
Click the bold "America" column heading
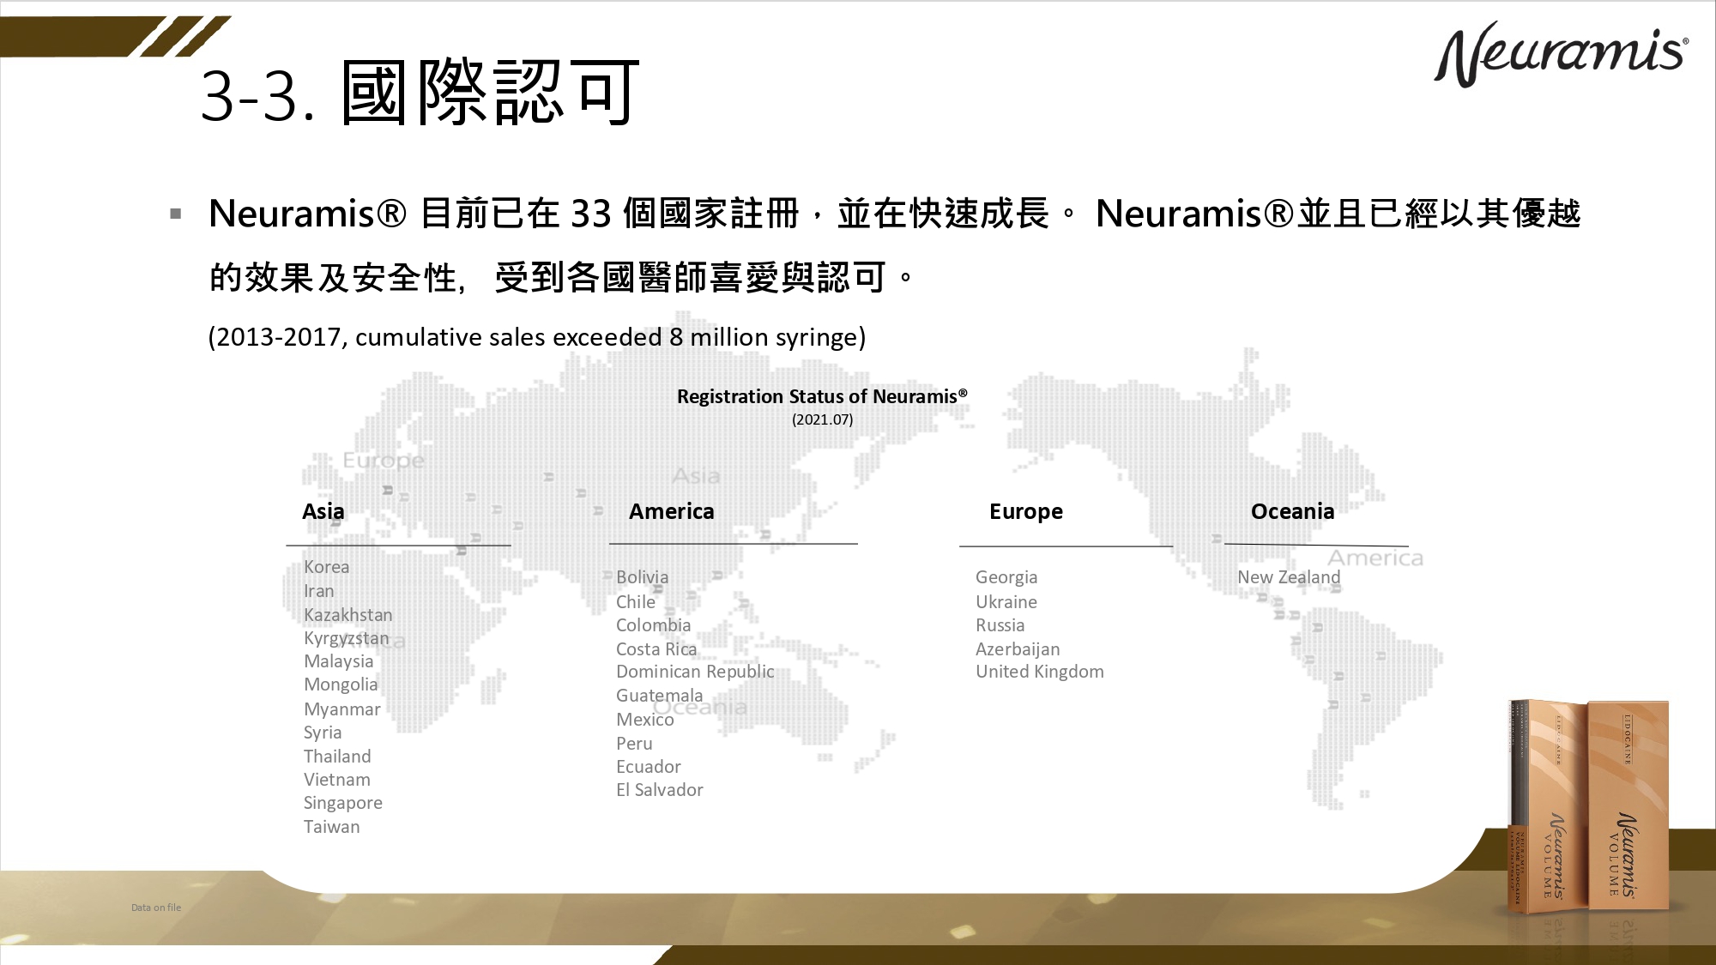(x=672, y=511)
